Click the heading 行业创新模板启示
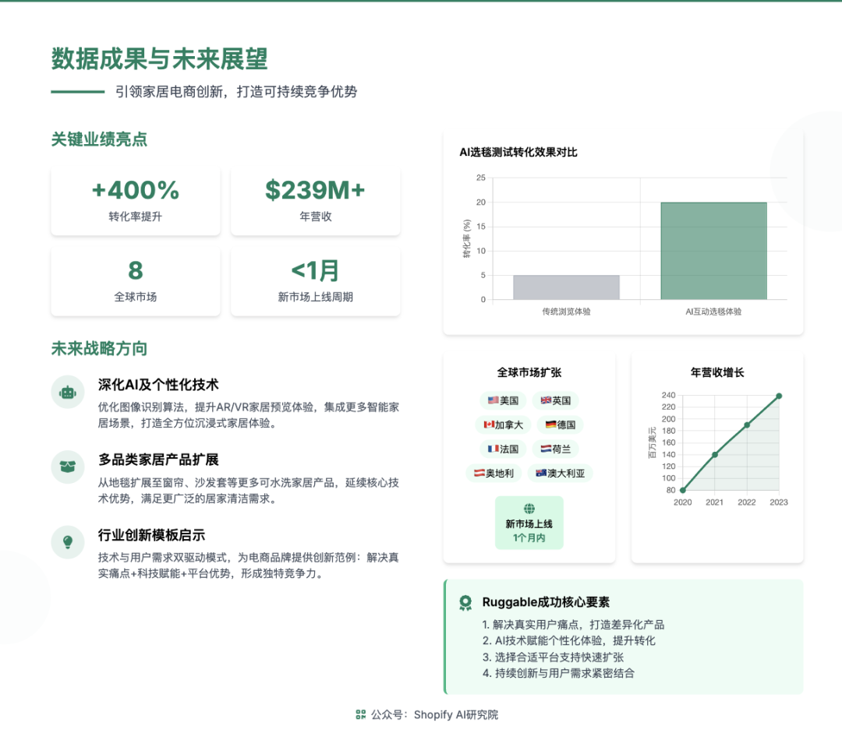 (x=151, y=535)
